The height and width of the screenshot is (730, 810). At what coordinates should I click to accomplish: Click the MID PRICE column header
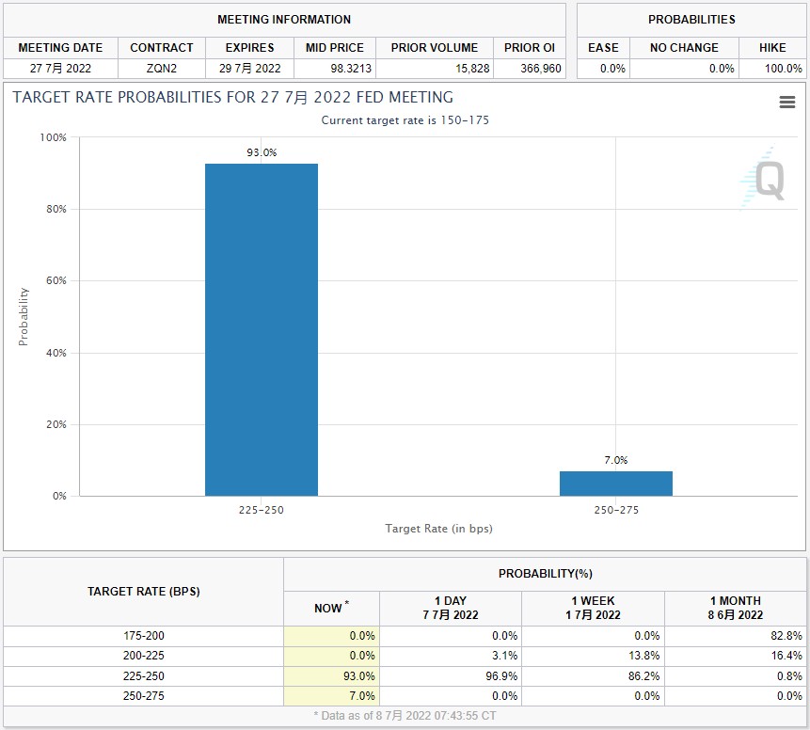click(x=335, y=48)
